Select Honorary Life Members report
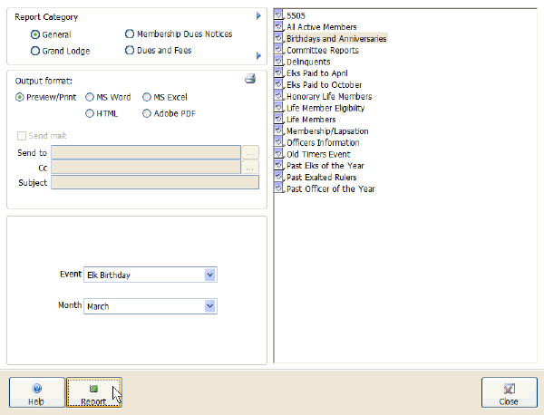This screenshot has width=544, height=415. pos(328,97)
